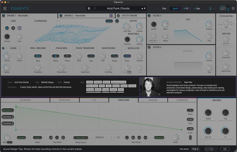Select the second Play Mode icon

click(x=57, y=137)
